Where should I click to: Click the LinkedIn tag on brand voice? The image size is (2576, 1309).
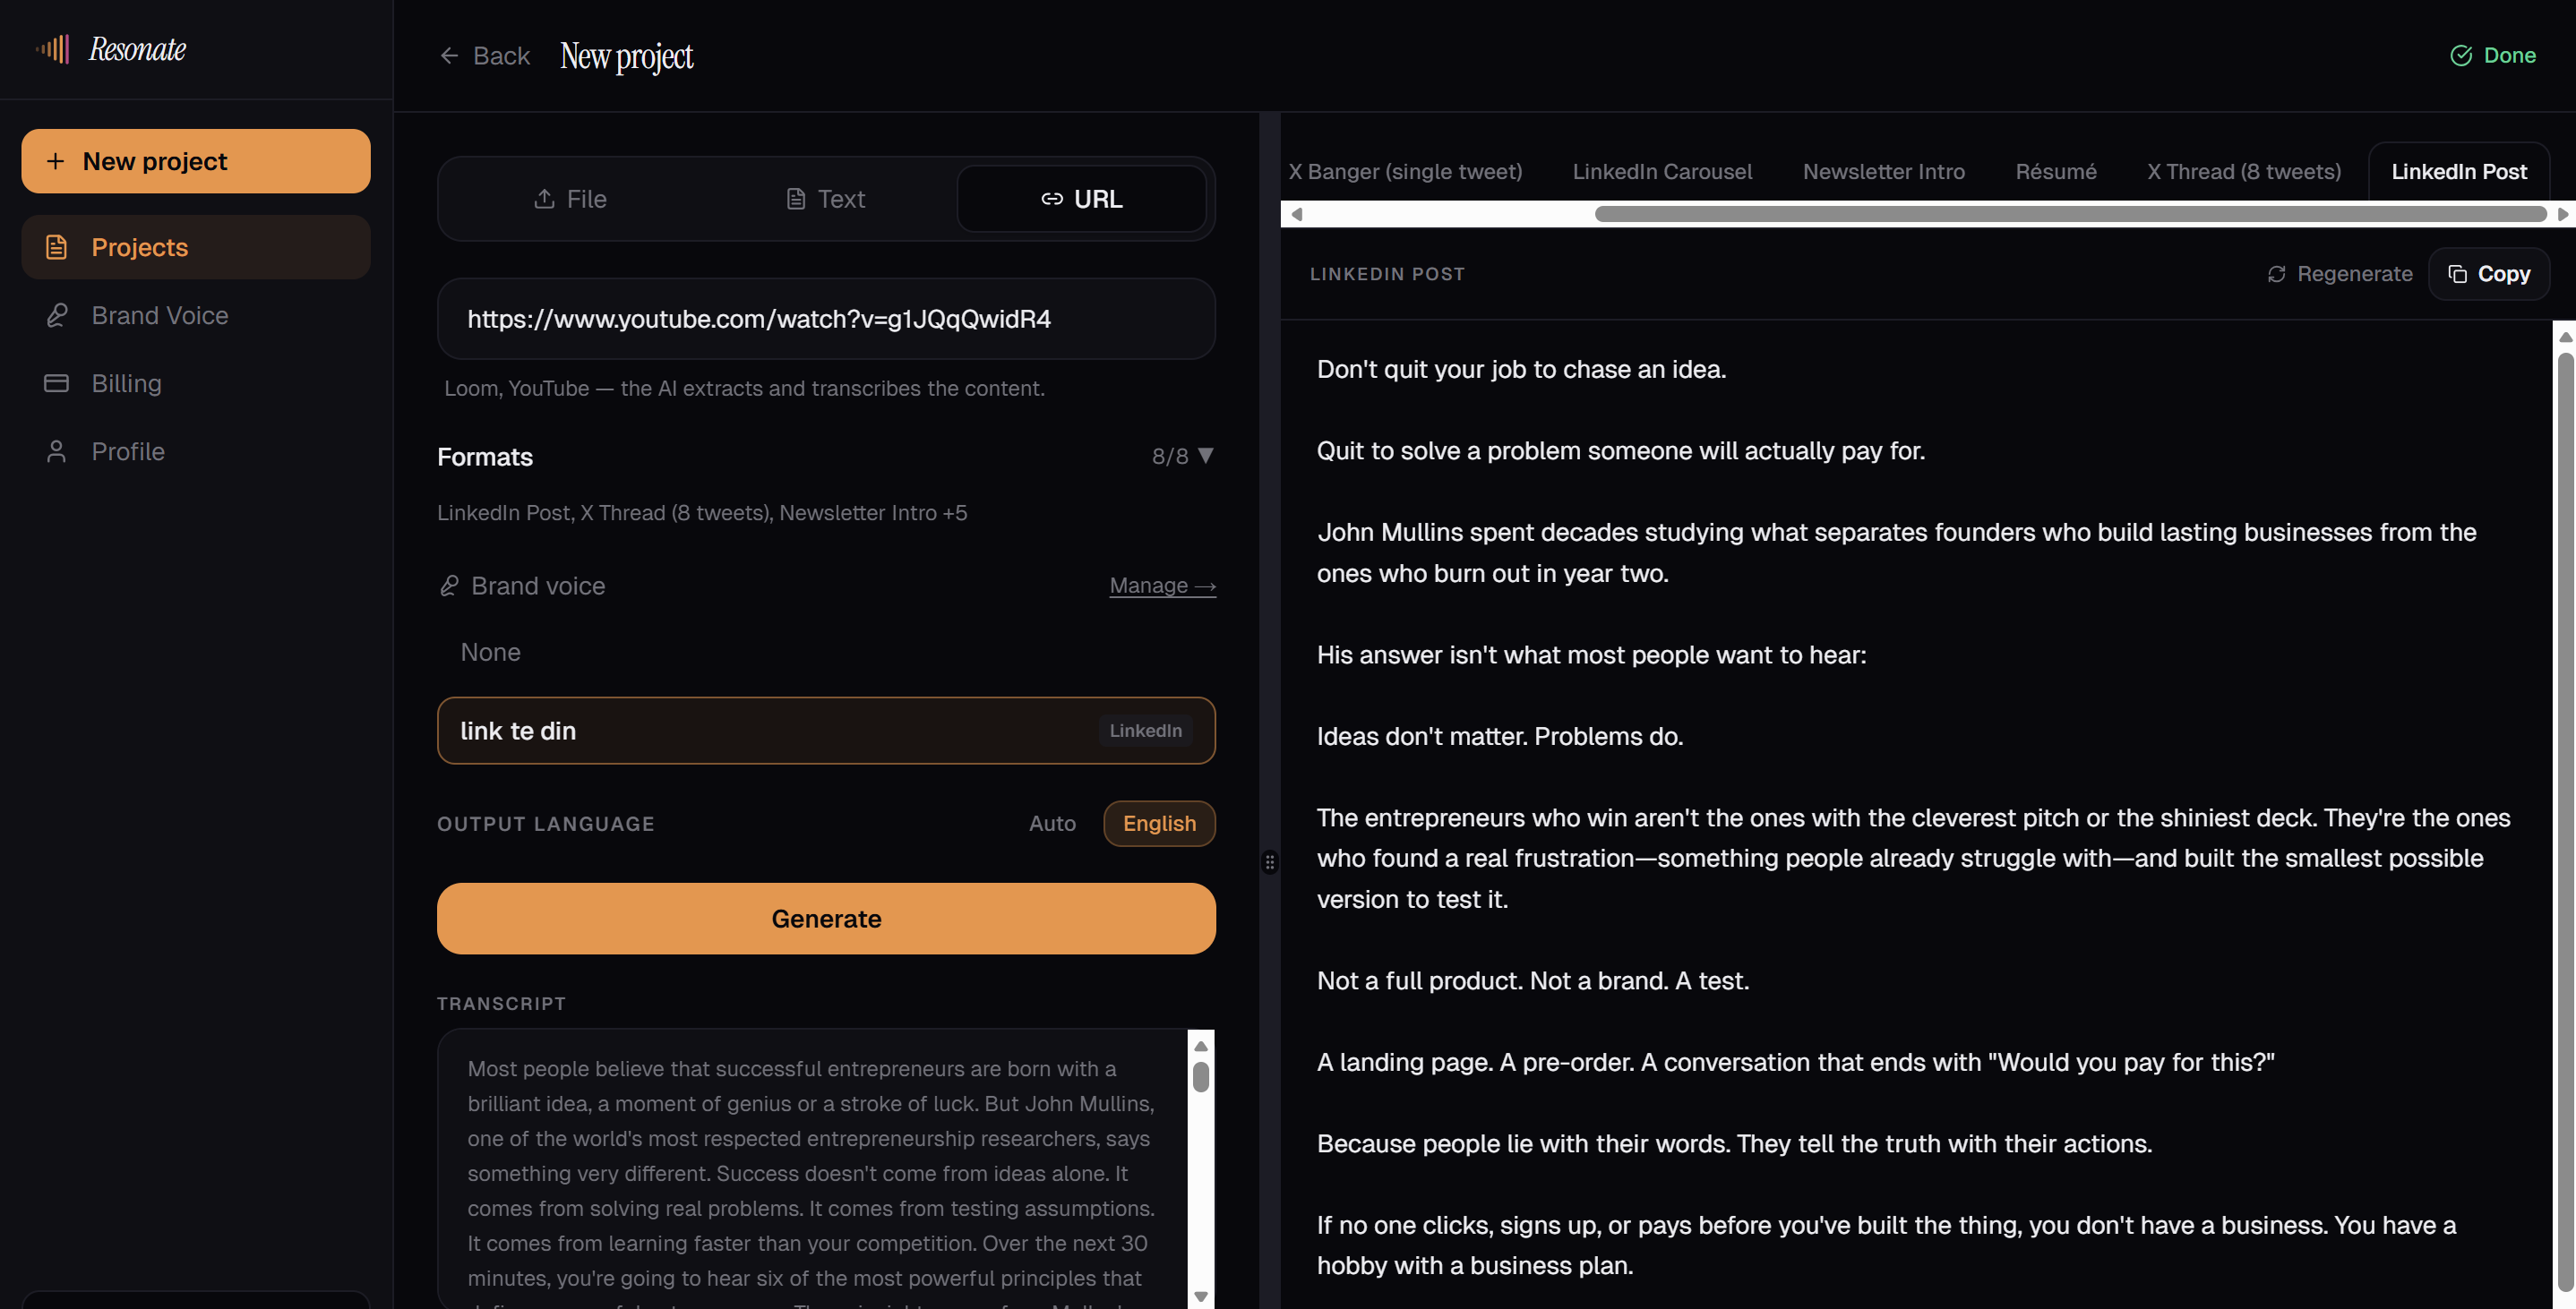click(x=1146, y=731)
